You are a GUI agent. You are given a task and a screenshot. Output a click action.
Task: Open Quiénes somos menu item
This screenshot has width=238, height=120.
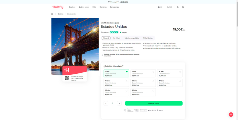(x=84, y=7)
